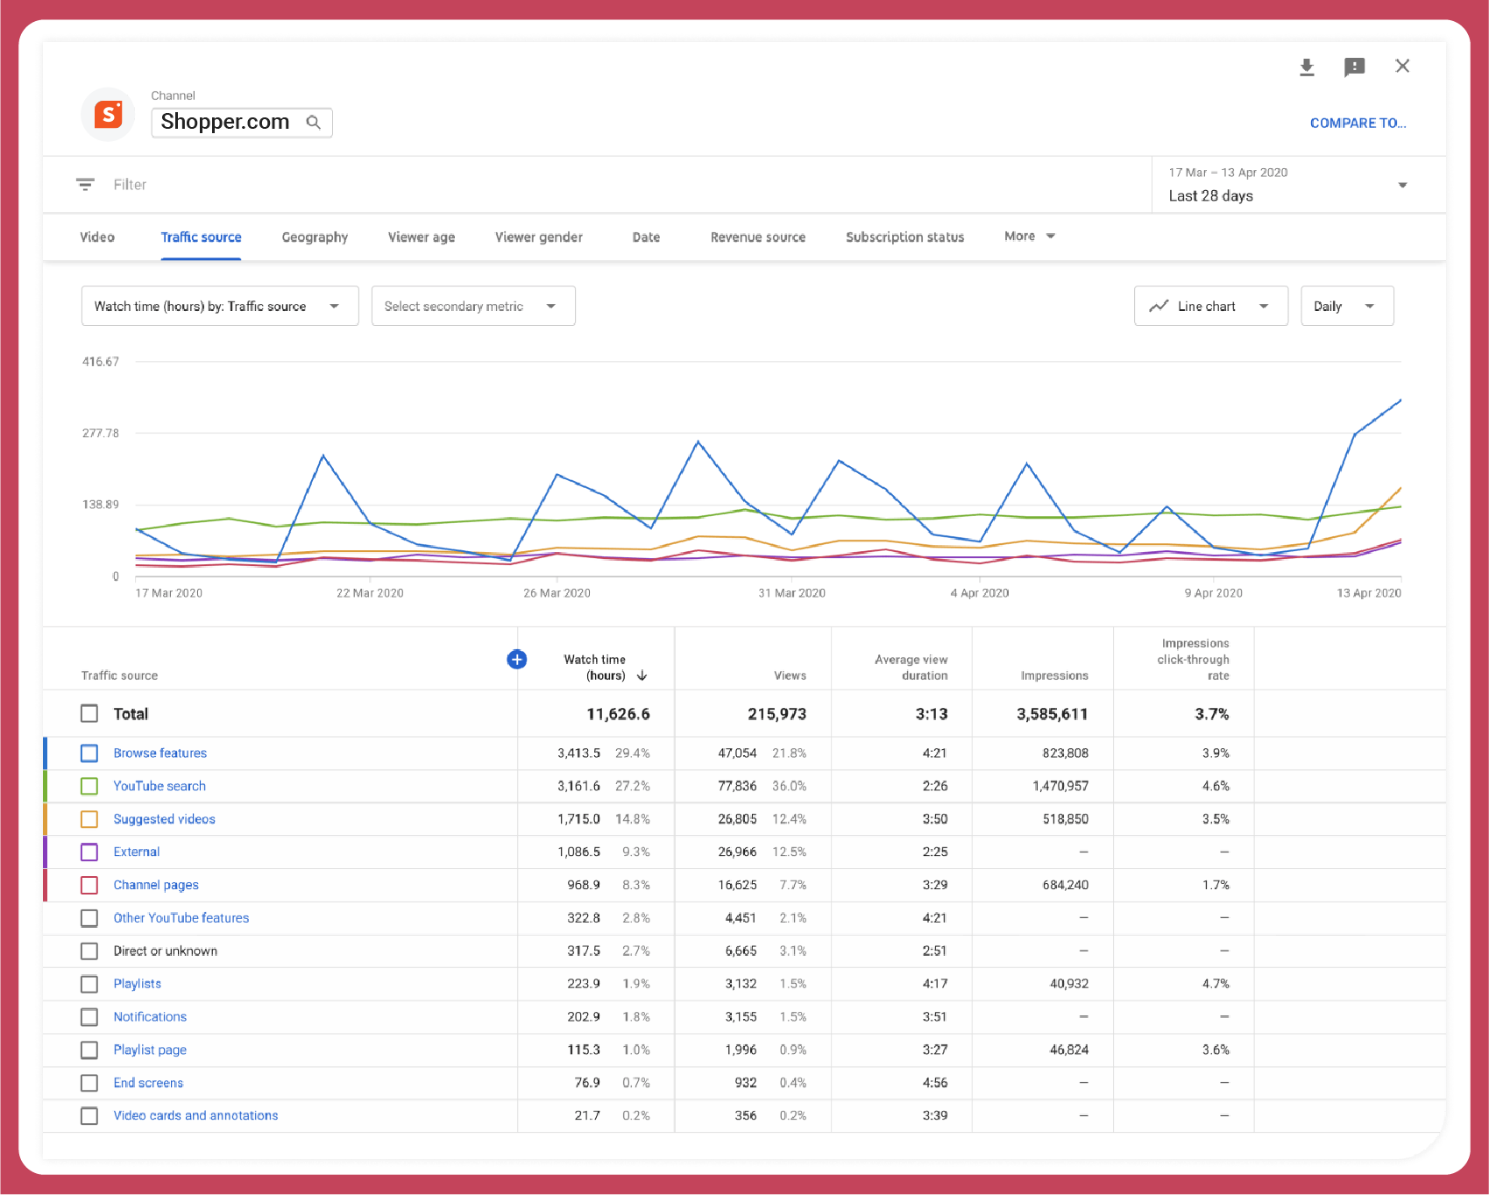Check the Playlist page checkbox
1489x1195 pixels.
click(x=89, y=1050)
